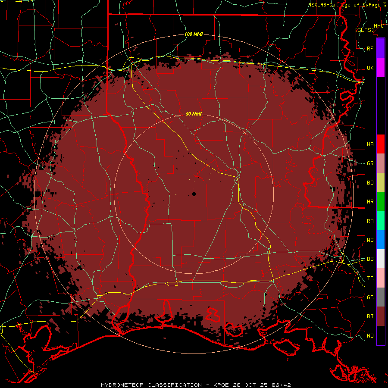Click the GR legend label

click(x=370, y=163)
